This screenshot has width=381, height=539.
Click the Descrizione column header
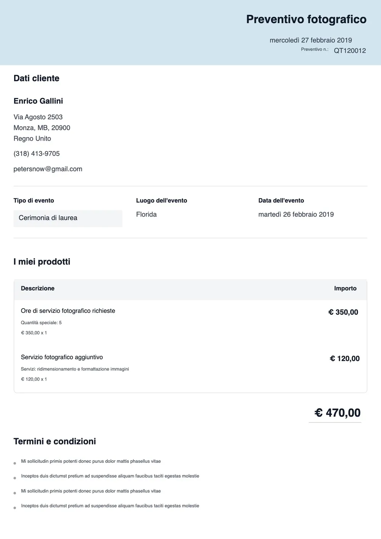pos(38,288)
